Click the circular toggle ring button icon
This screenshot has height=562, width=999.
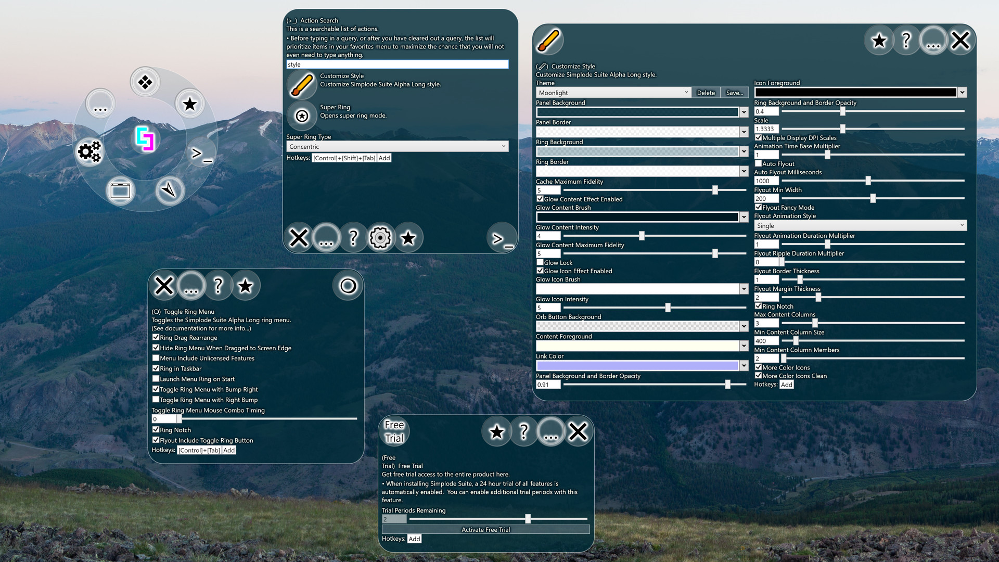[349, 286]
